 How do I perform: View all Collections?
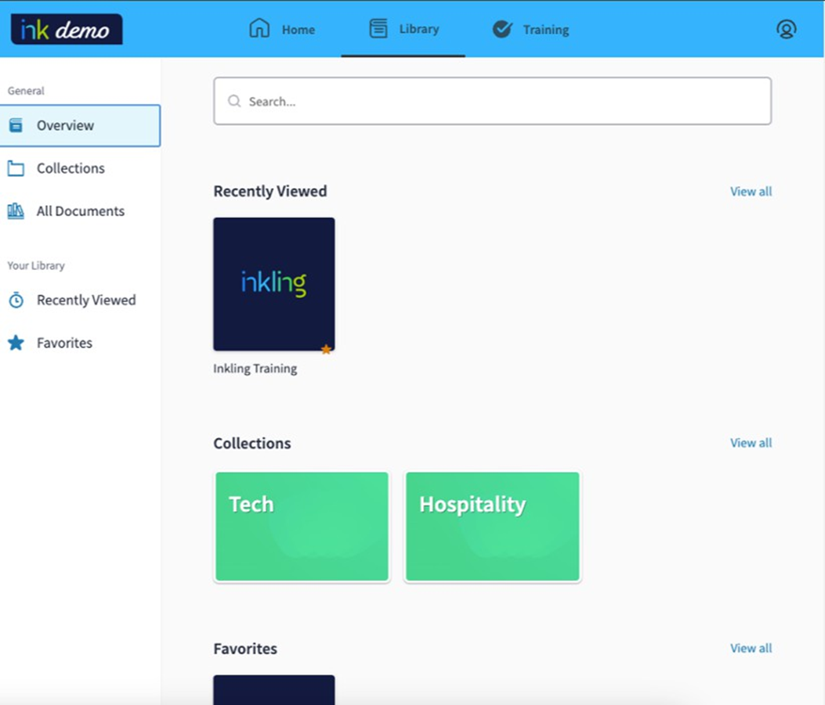pos(751,443)
